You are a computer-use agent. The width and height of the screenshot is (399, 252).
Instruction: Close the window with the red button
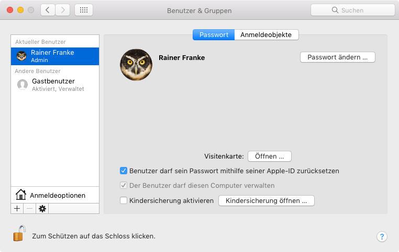(x=10, y=10)
